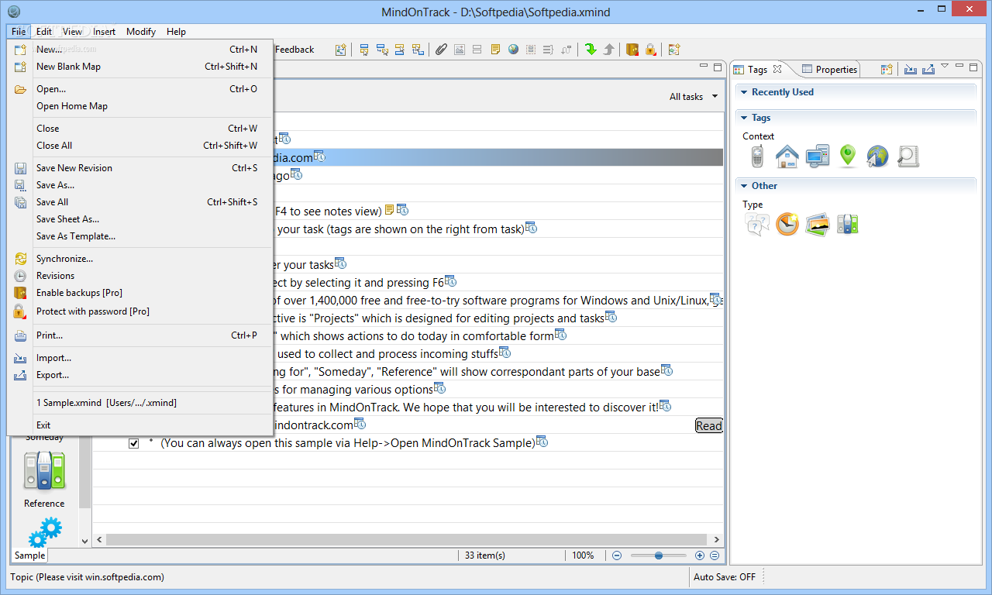Click the gray up arrow toolbar icon

(609, 50)
